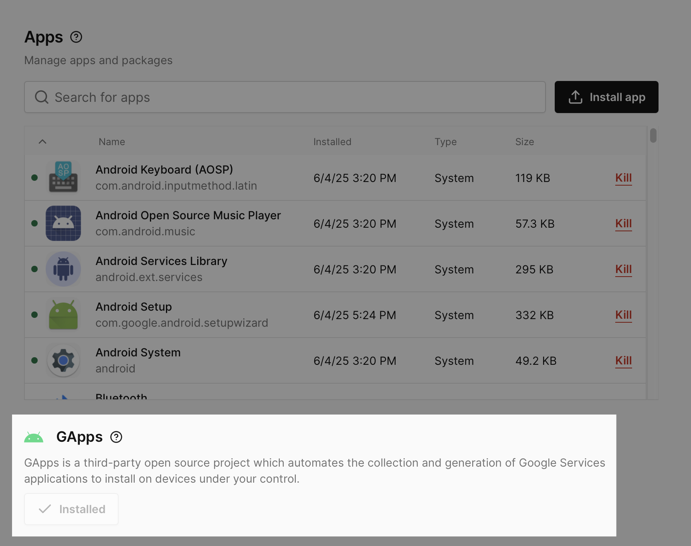The height and width of the screenshot is (546, 691).
Task: Select the com.google.android.setupwizard package name
Action: pos(182,323)
